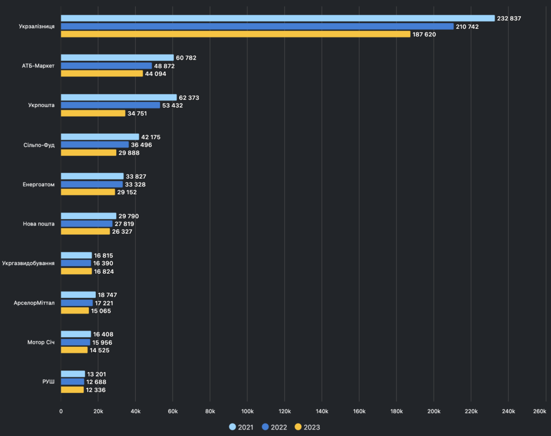Click the value label 33 827
This screenshot has height=436, width=551.
[x=136, y=177]
